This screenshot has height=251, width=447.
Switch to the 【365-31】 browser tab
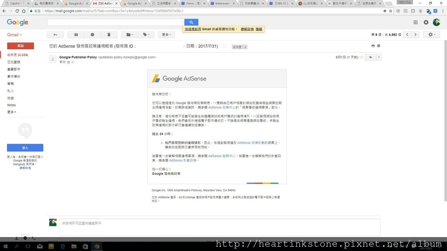pos(281,3)
